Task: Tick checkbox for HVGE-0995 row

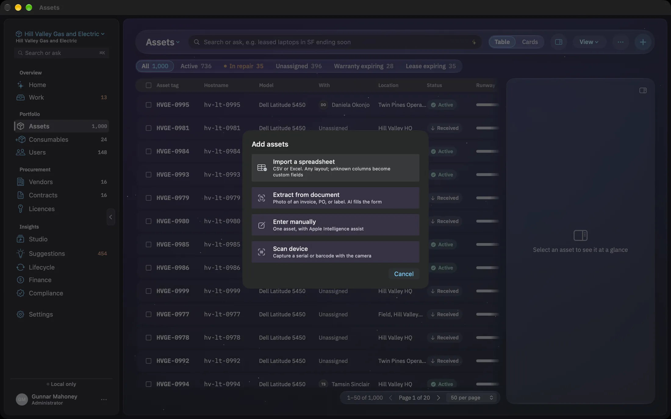Action: pos(148,105)
